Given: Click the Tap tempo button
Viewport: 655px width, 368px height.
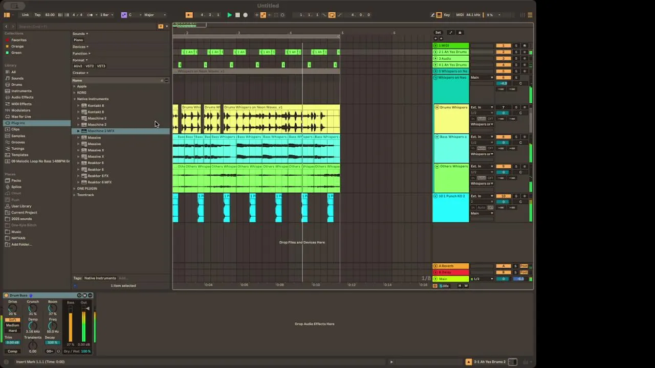Looking at the screenshot, I should coord(37,15).
